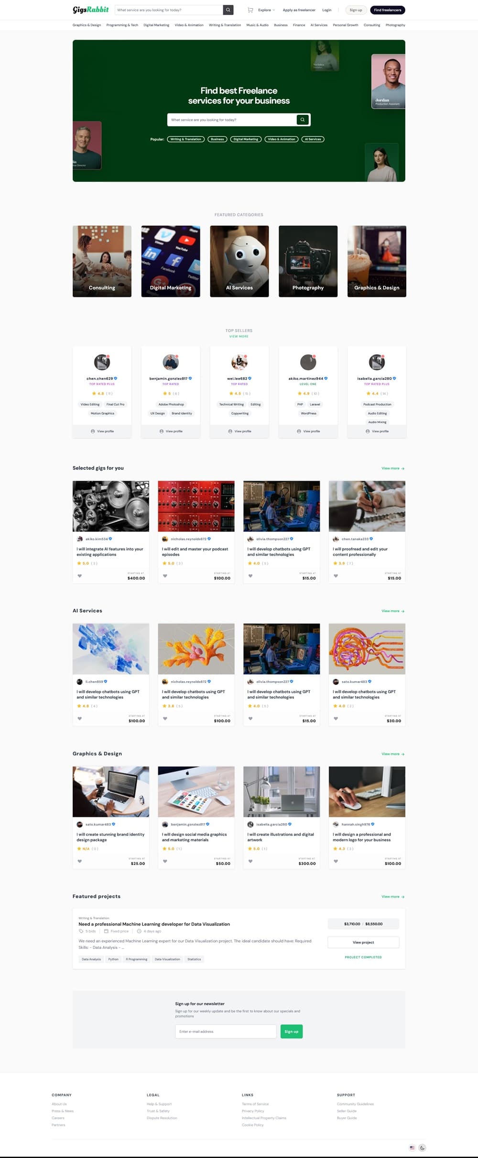Viewport: 478px width, 1158px height.
Task: Click the Find freelancers button
Action: [388, 10]
